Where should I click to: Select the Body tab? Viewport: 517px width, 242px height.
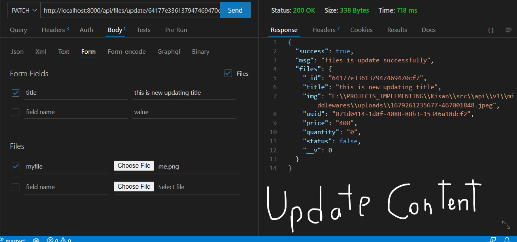coord(117,30)
